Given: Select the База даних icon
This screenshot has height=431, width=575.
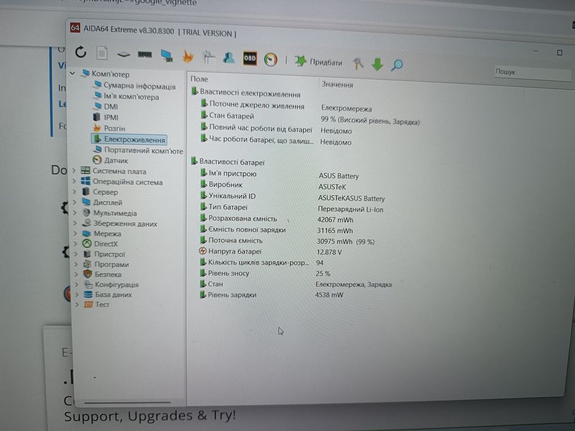Looking at the screenshot, I should coord(88,294).
